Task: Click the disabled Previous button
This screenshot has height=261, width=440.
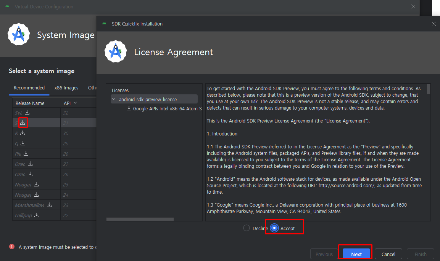Action: 324,254
